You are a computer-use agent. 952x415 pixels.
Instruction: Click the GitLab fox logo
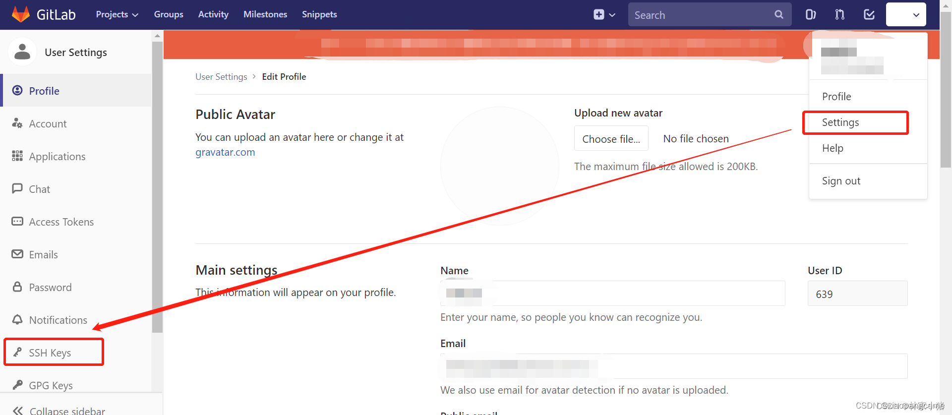click(21, 14)
